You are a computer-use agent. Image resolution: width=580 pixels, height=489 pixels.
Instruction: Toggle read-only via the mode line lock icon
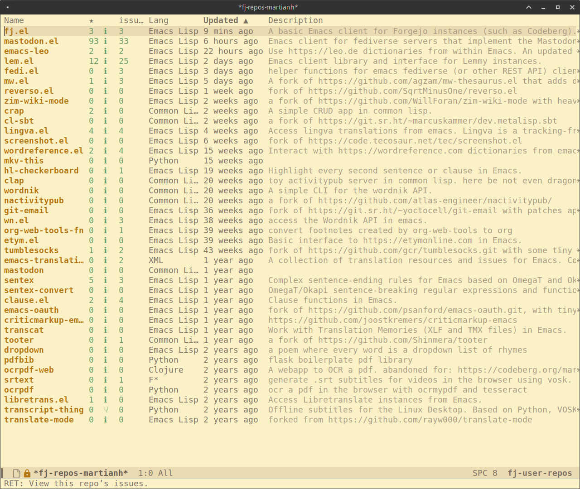[26, 473]
